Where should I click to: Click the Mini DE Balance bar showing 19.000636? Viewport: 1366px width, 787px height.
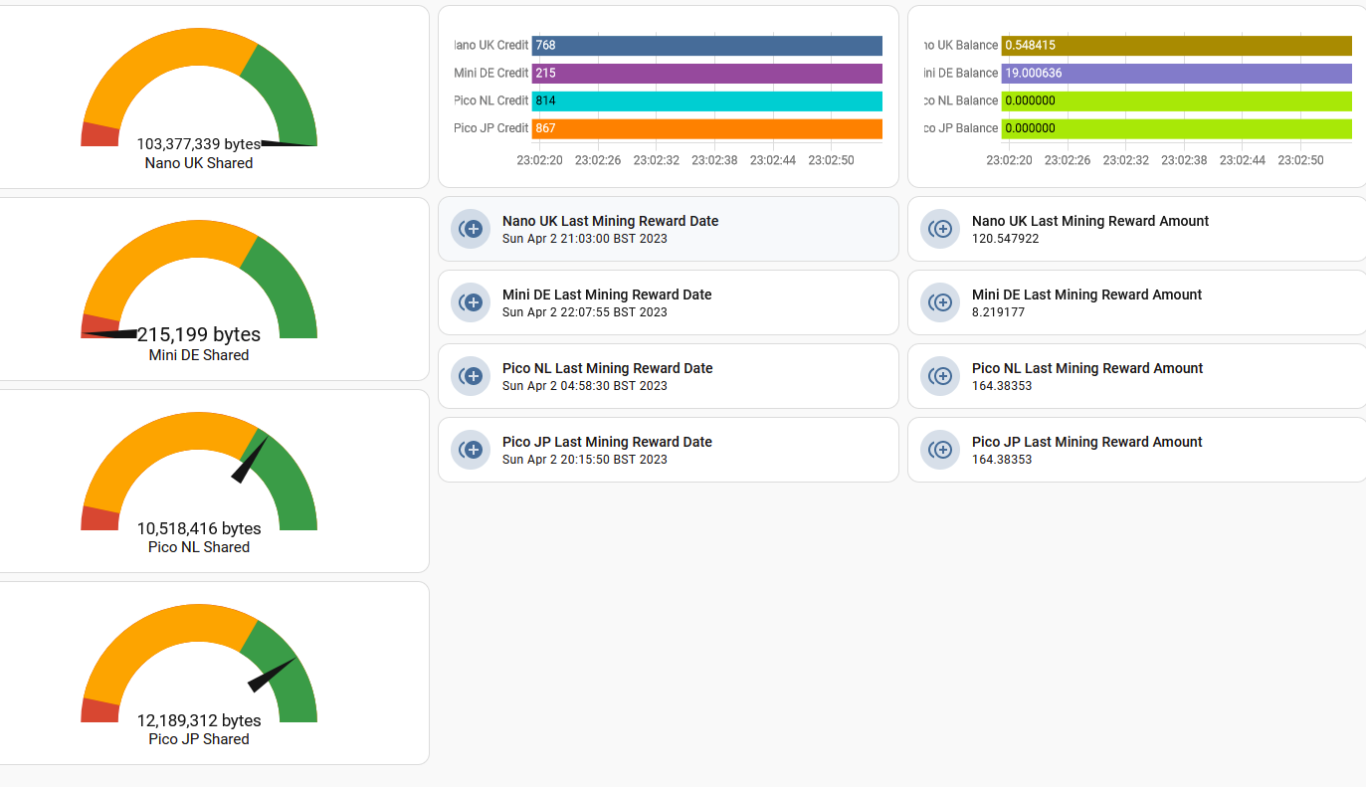click(1177, 74)
